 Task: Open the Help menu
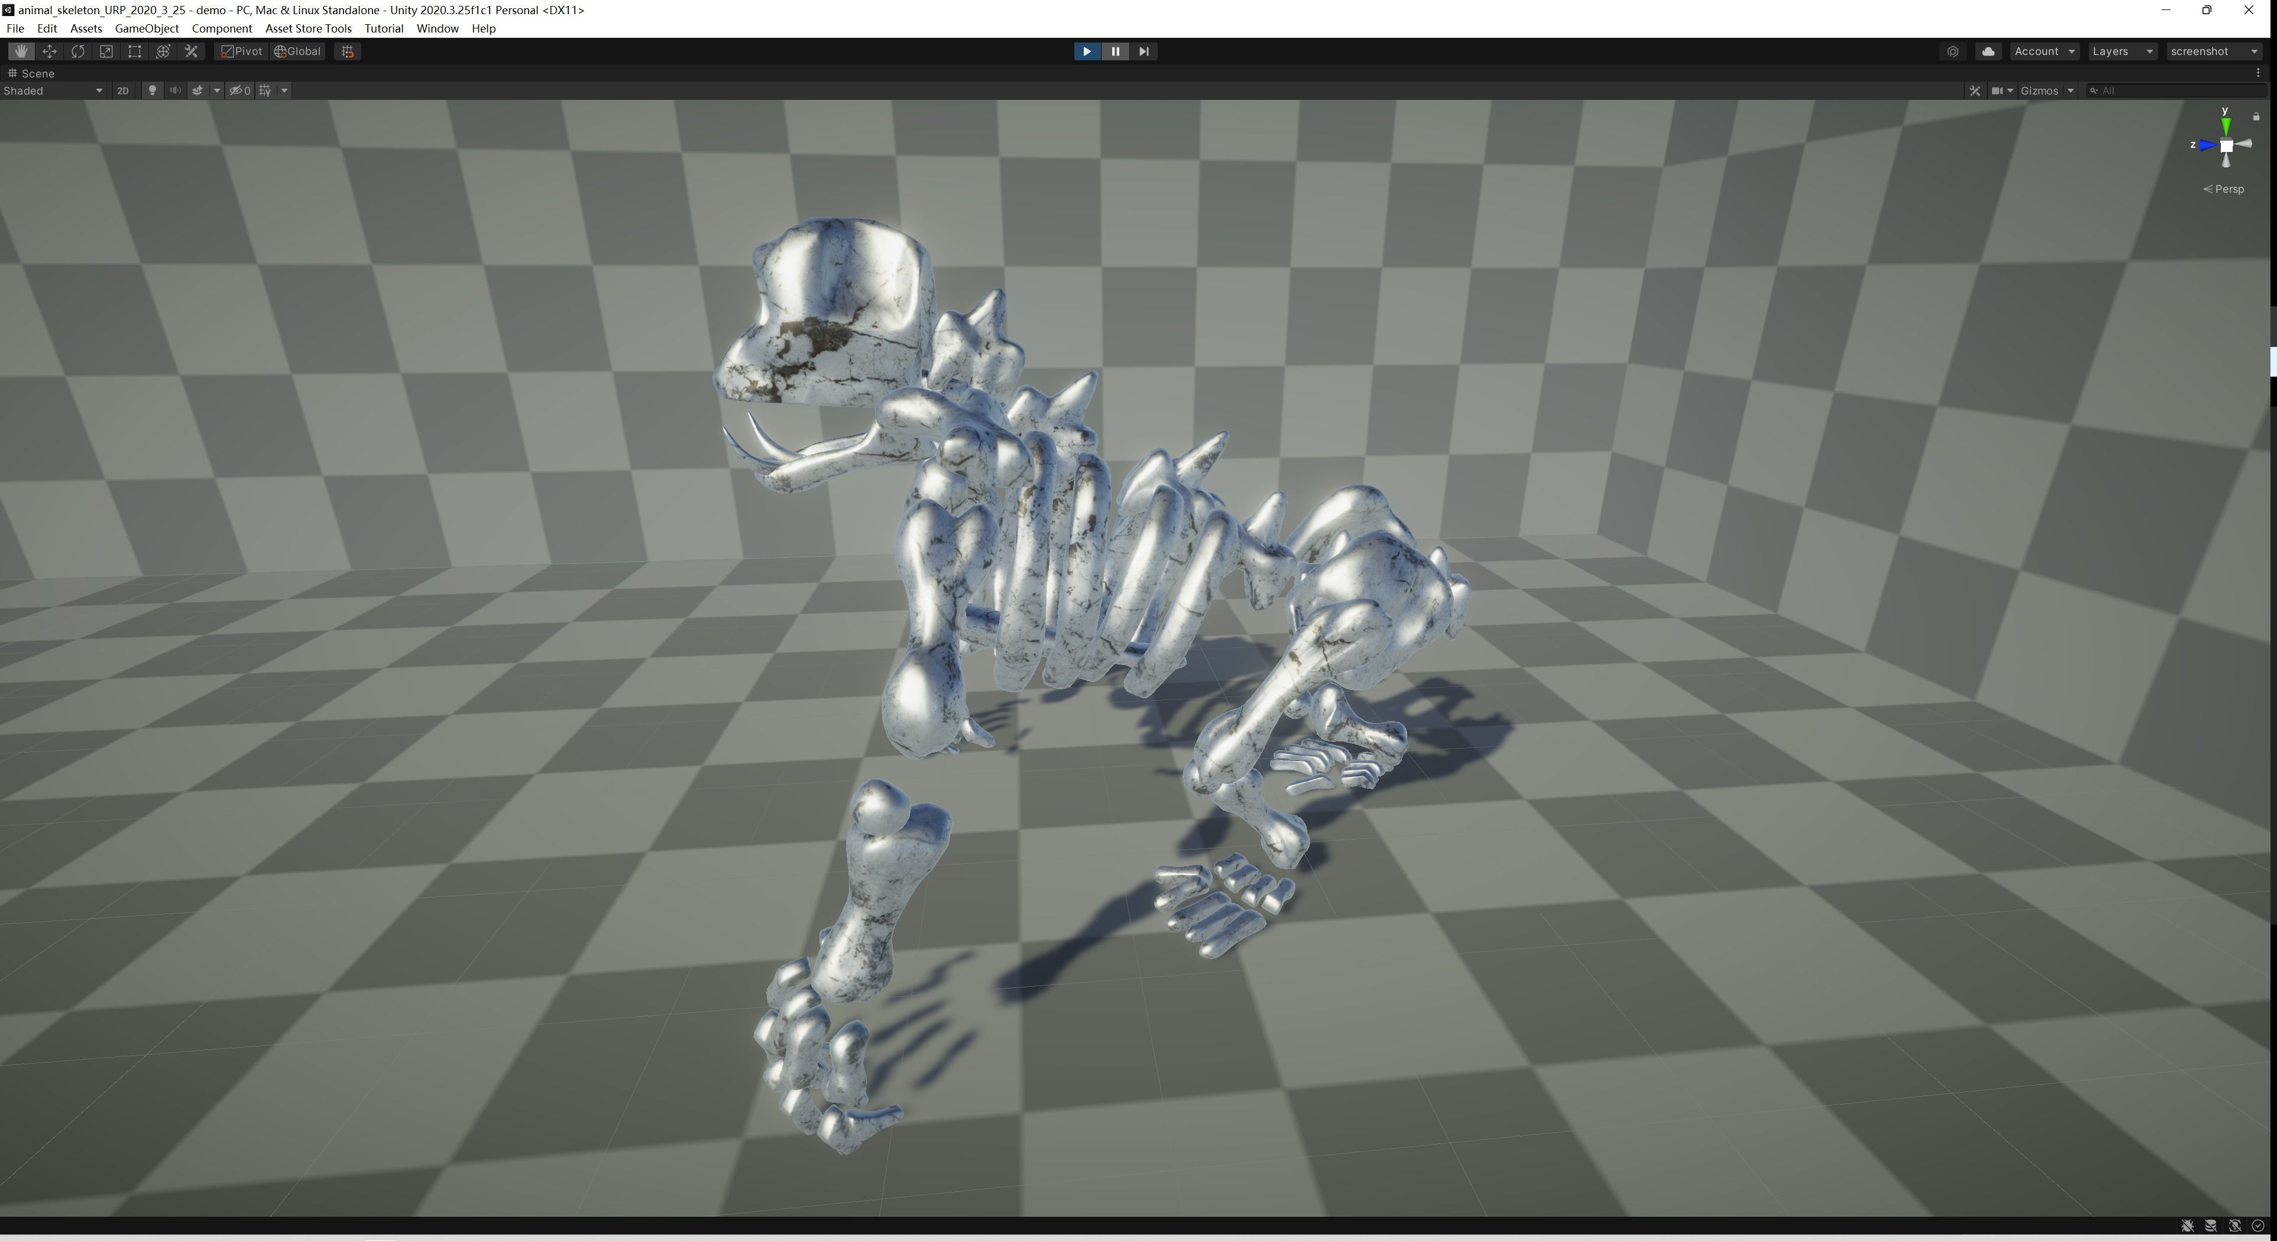tap(484, 28)
